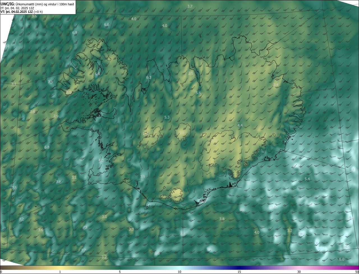Click the colour scale tick label "0"

[1, 272]
